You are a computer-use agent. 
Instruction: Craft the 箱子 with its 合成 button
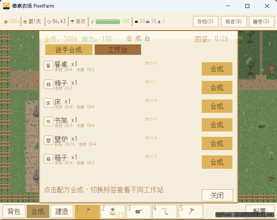pos(217,162)
